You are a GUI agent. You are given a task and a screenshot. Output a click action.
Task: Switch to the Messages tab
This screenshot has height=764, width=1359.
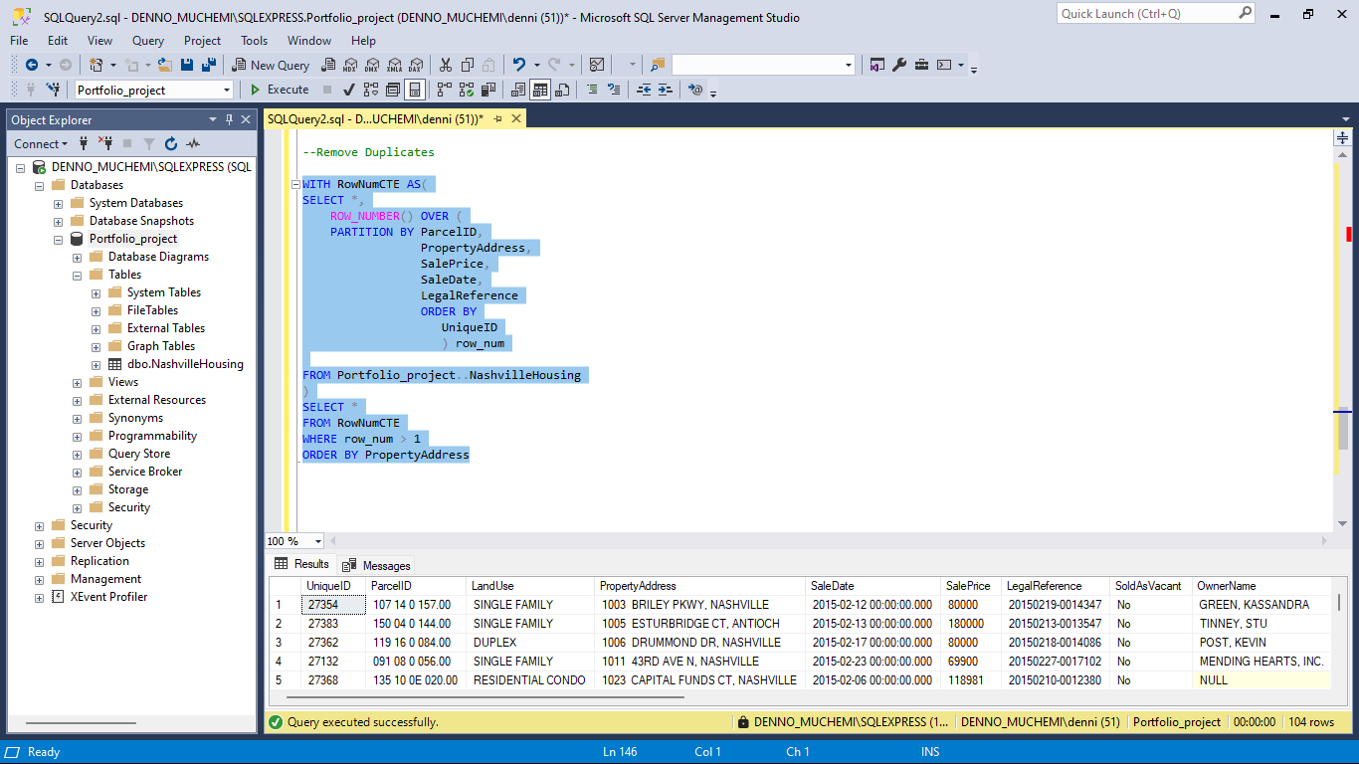point(376,565)
